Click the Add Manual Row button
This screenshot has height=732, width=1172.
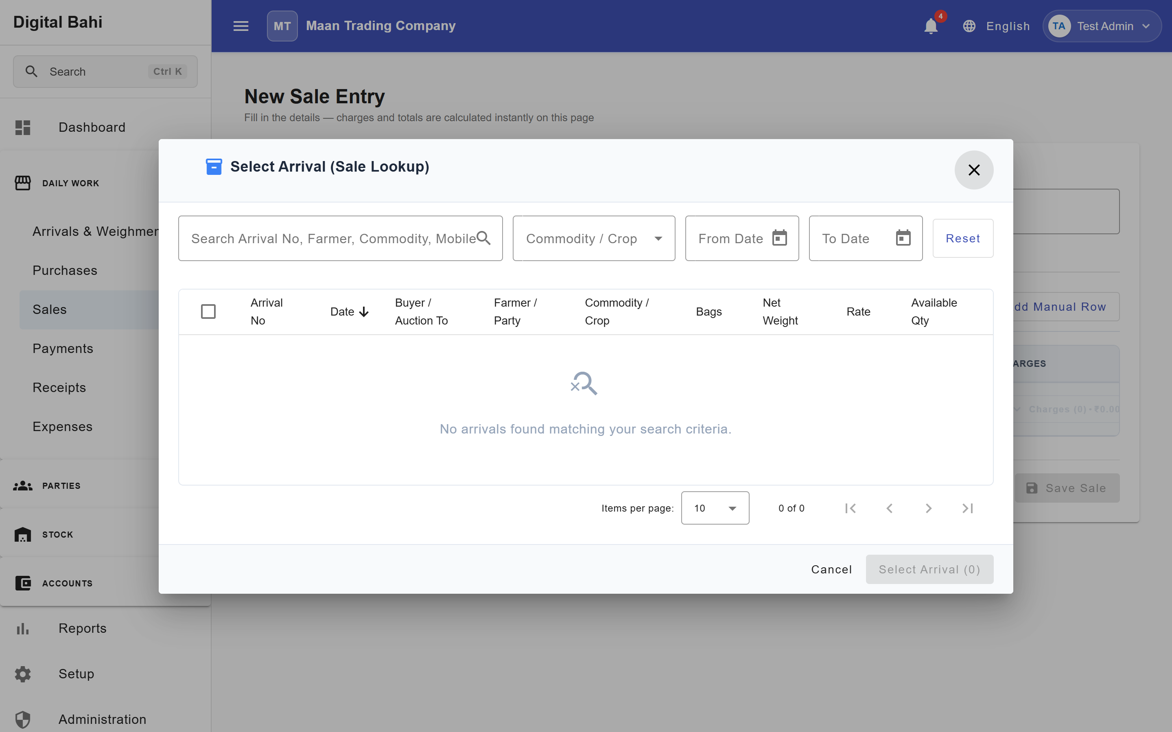point(1067,307)
